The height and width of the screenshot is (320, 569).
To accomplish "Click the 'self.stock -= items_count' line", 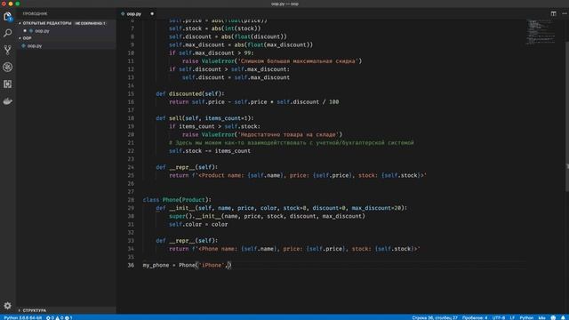I will 210,151.
